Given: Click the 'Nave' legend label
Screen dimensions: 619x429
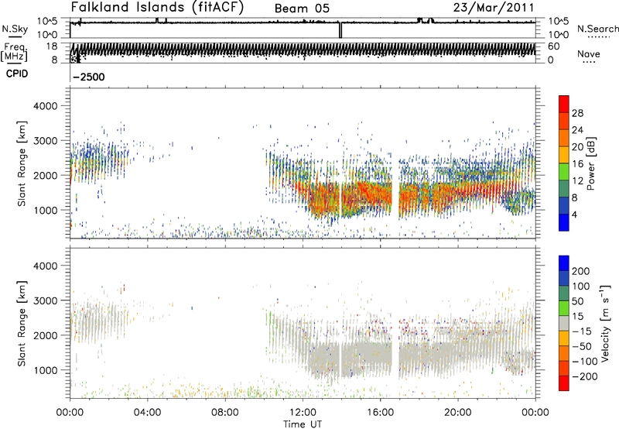Looking at the screenshot, I should [589, 53].
